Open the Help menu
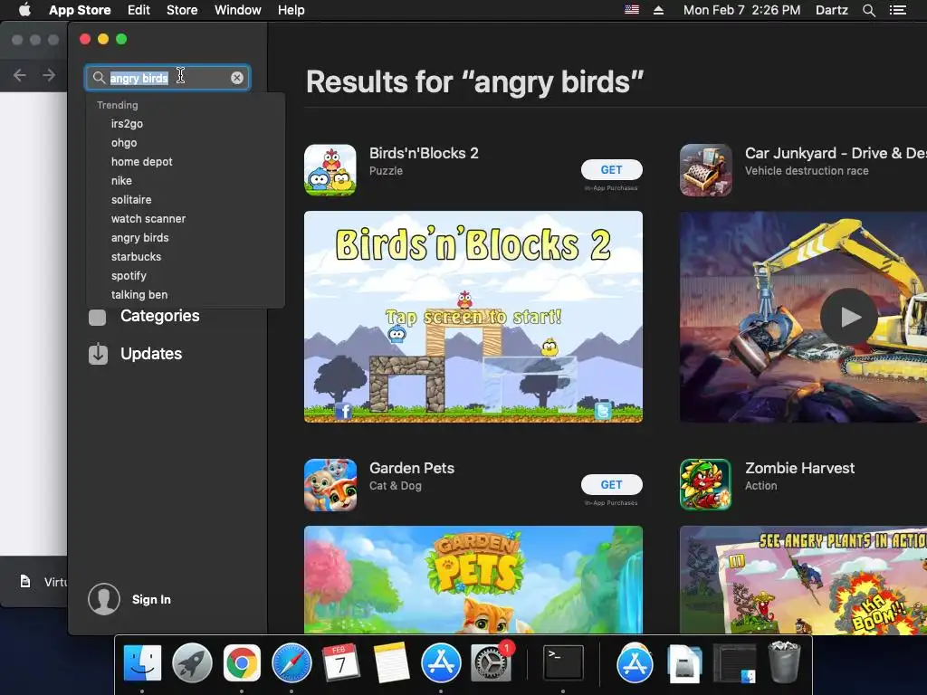This screenshot has width=927, height=695. tap(291, 10)
